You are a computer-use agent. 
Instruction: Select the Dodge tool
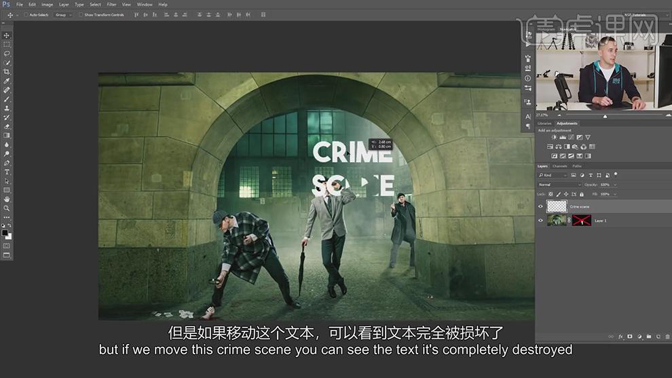pos(6,153)
